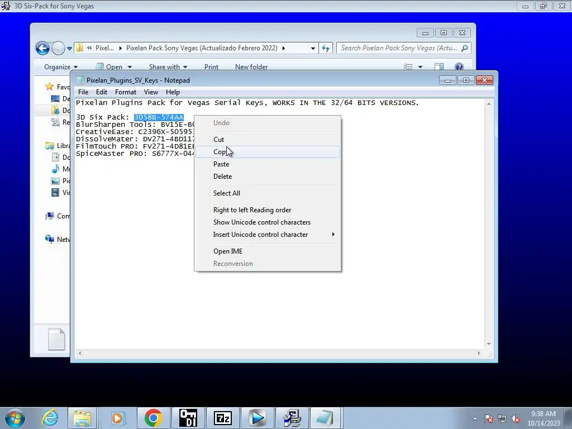Image resolution: width=572 pixels, height=429 pixels.
Task: Click the Explorer refresh button
Action: 326,48
